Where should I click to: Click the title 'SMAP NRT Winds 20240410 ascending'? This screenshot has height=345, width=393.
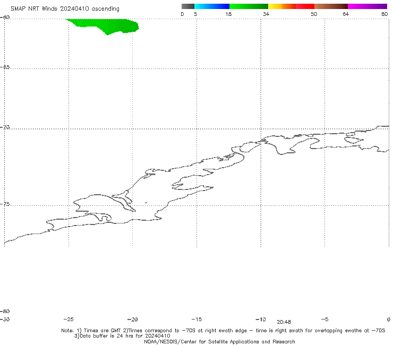65,9
